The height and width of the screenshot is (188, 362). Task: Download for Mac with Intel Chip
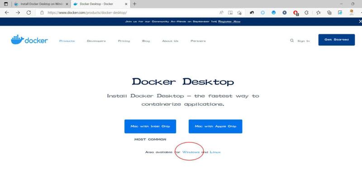point(150,127)
